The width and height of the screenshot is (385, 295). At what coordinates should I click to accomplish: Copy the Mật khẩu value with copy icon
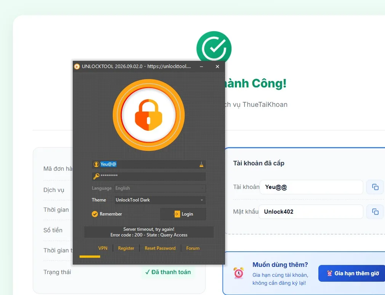click(375, 212)
